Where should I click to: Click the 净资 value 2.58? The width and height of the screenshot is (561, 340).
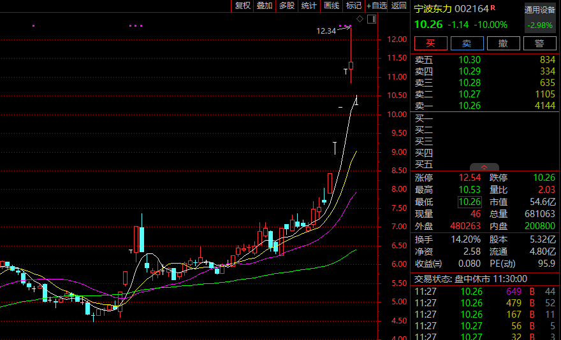coord(472,251)
